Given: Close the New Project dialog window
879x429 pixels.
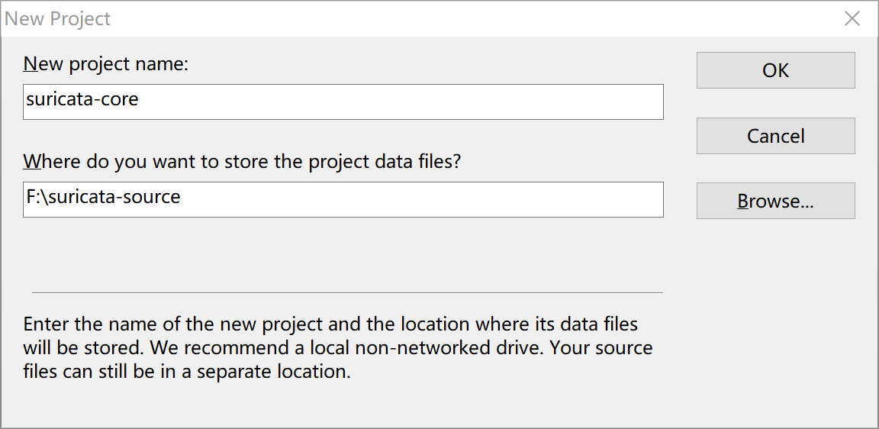Looking at the screenshot, I should pyautogui.click(x=852, y=19).
